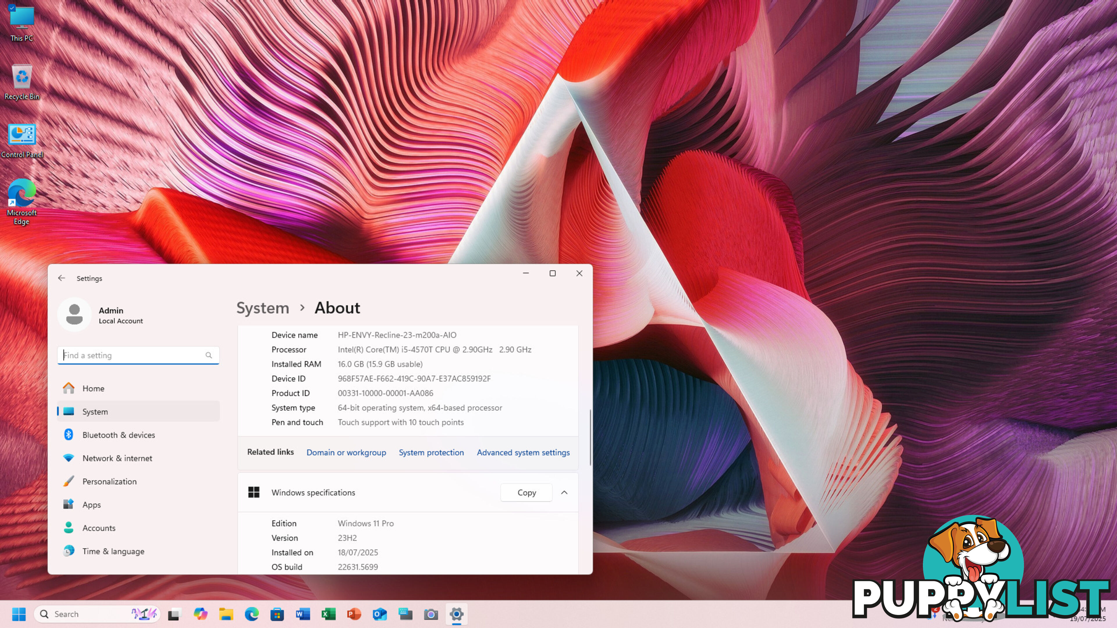Click the Settings window vertical scrollbar
The image size is (1117, 628).
(x=590, y=438)
